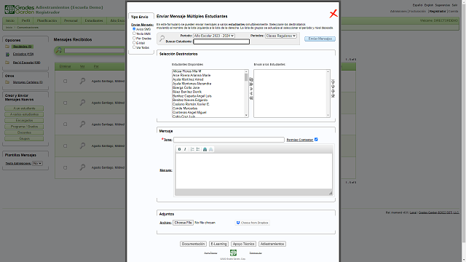The image size is (466, 262).
Task: Open Inicio menu on background page
Action: pos(10,20)
